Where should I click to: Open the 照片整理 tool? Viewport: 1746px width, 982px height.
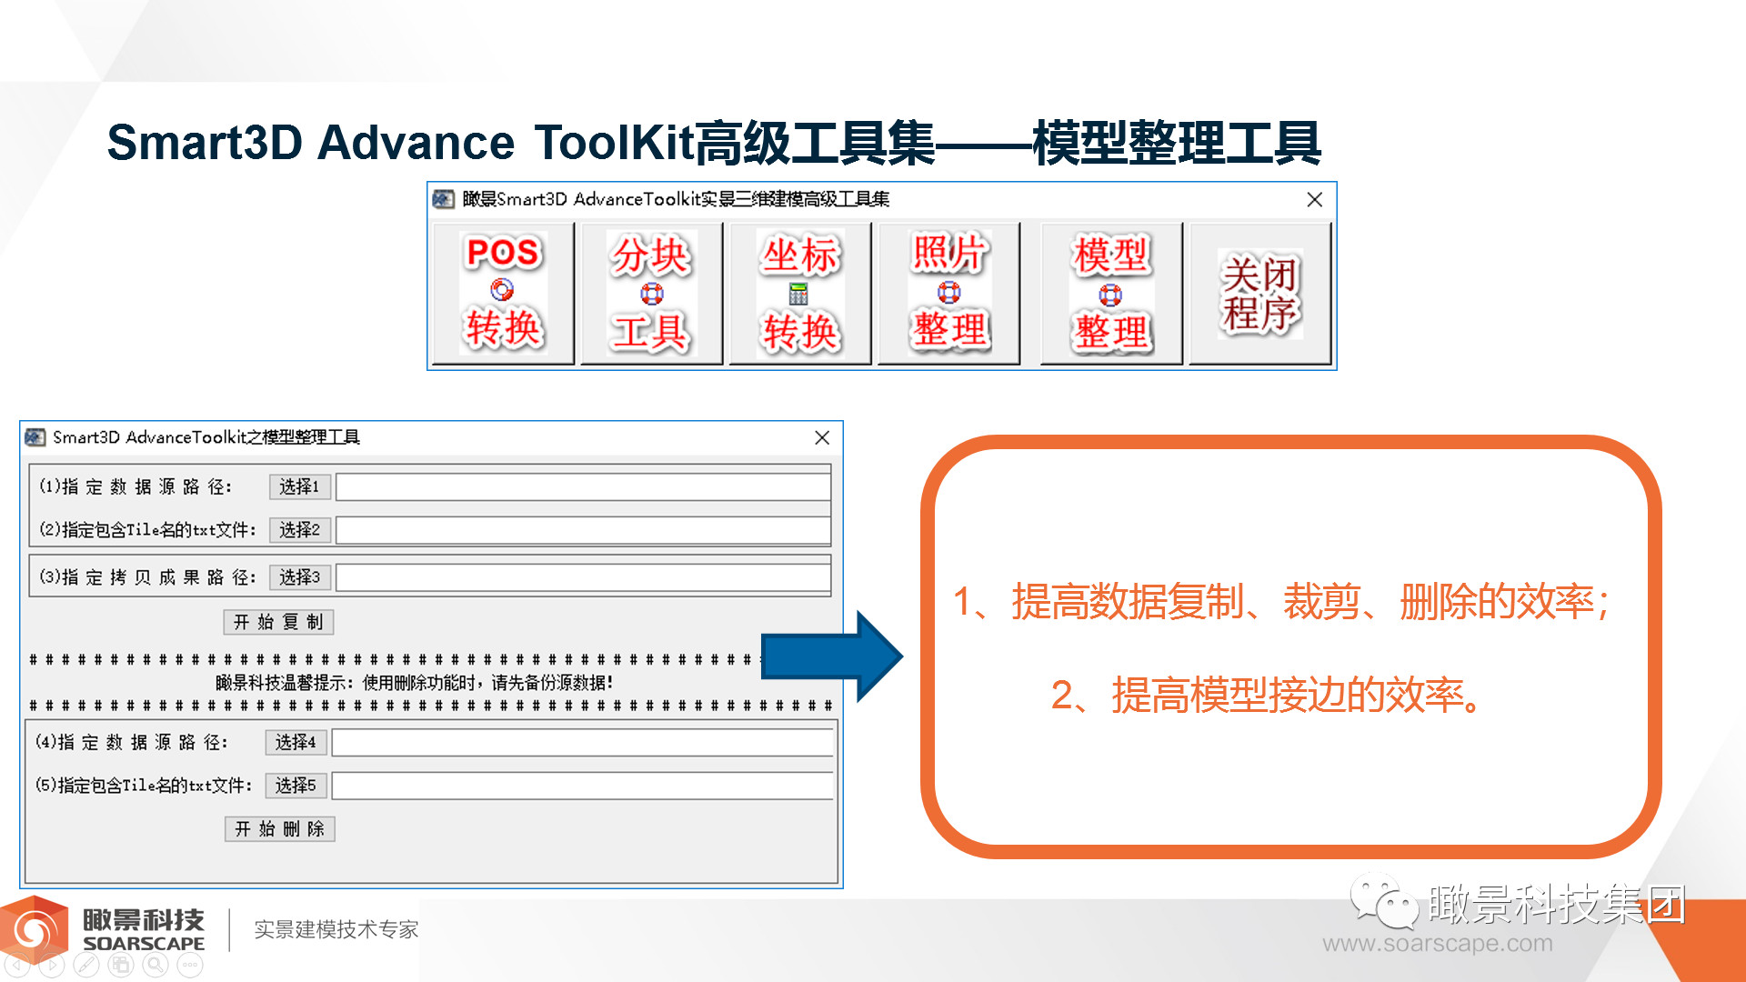click(948, 293)
